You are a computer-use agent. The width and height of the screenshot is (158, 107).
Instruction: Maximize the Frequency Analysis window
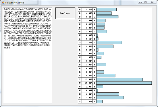145,2
